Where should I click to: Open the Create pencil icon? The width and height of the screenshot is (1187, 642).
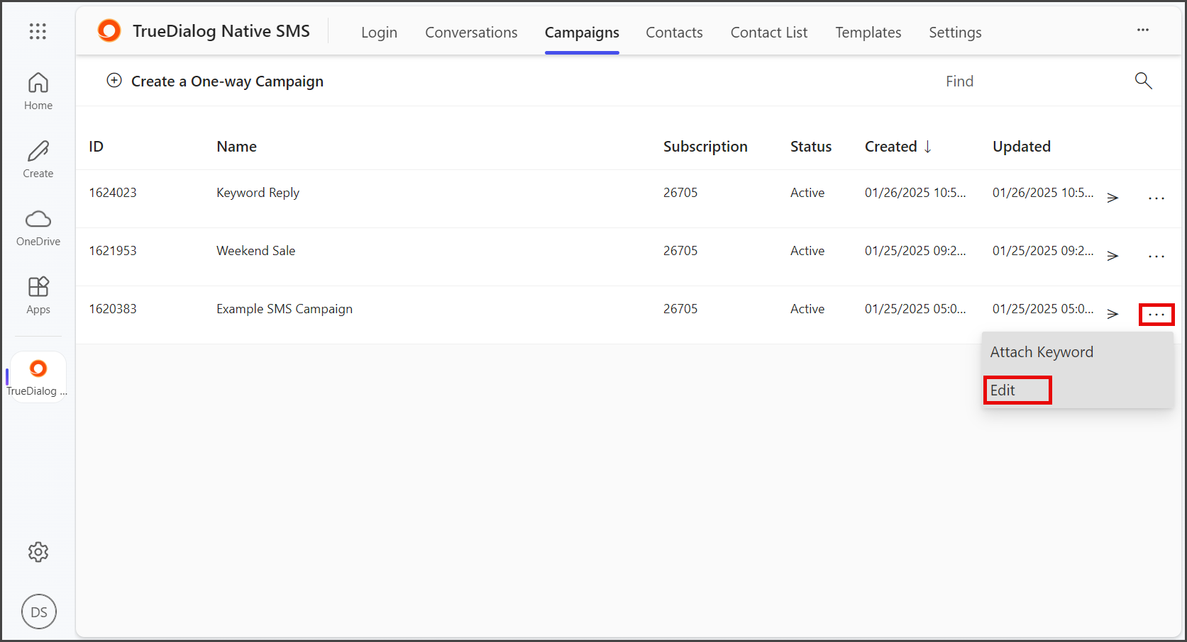click(38, 159)
